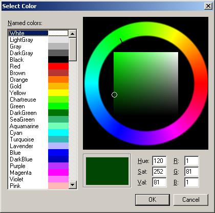The width and height of the screenshot is (215, 213).
Task: Click the scroll up arrow of color list
Action: point(73,34)
